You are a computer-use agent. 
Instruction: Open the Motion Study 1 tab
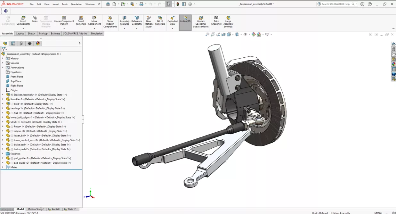coord(36,209)
